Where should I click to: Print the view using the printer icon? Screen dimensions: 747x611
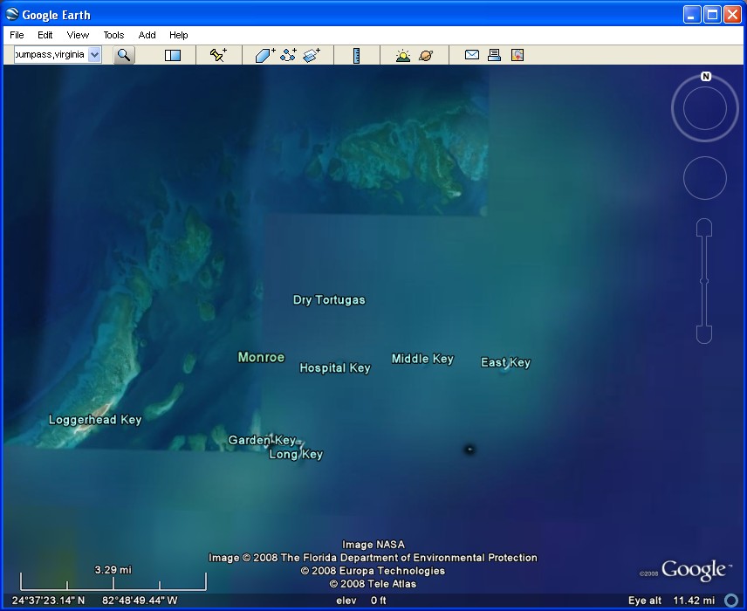point(495,55)
